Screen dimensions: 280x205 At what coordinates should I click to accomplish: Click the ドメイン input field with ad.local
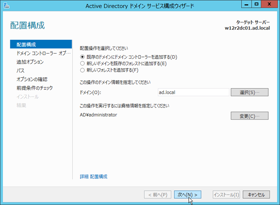[194, 93]
